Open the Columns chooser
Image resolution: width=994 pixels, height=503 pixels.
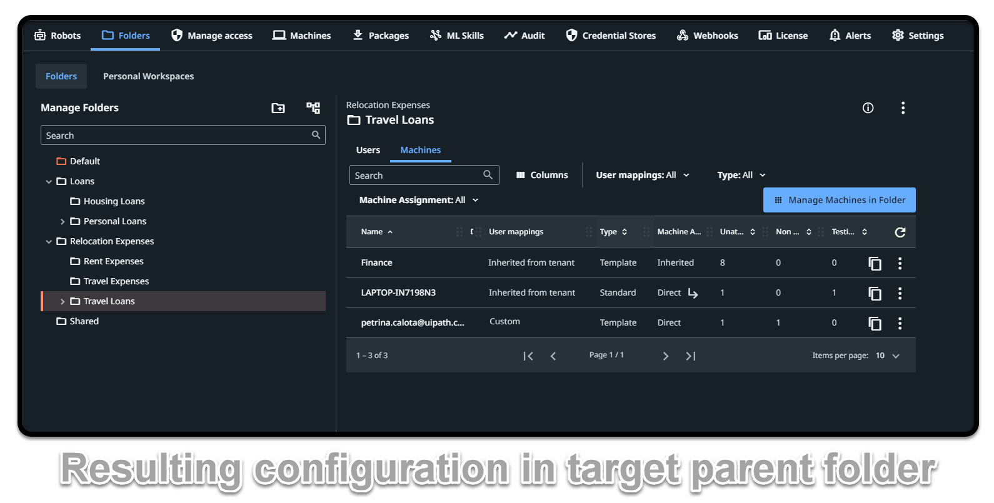point(542,175)
